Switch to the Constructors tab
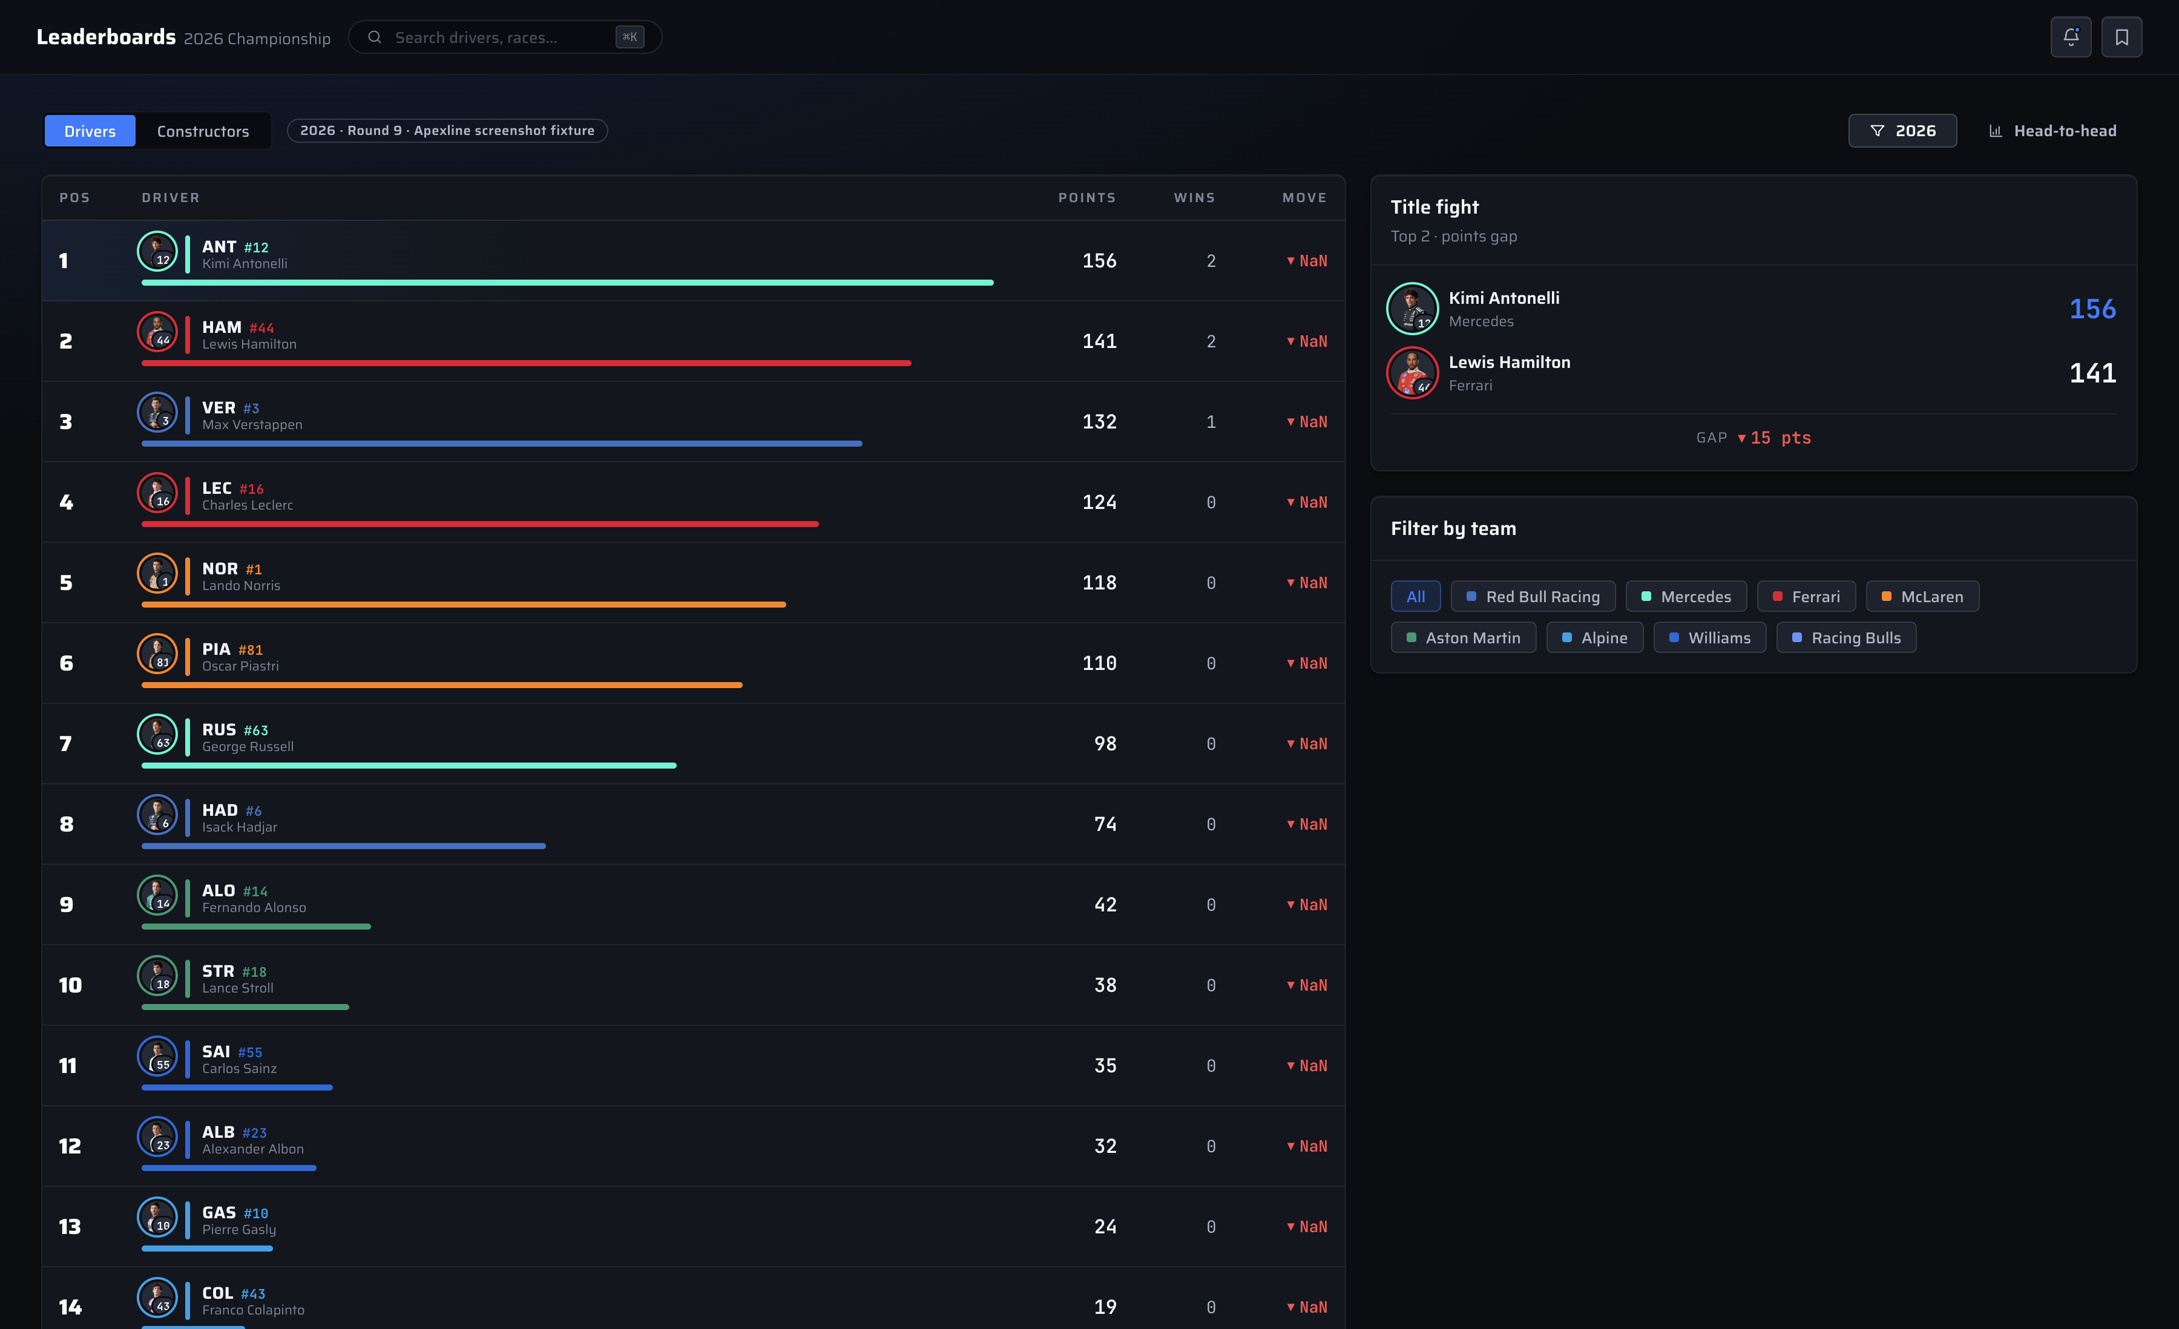This screenshot has height=1329, width=2179. [x=203, y=131]
